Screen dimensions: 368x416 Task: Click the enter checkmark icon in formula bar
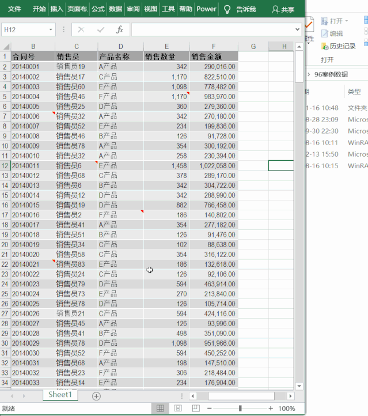(101, 29)
